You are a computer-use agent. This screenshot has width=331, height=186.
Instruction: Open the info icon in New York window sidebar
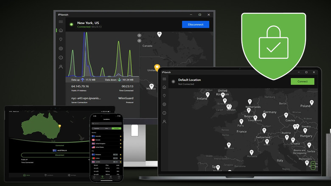(x=61, y=57)
